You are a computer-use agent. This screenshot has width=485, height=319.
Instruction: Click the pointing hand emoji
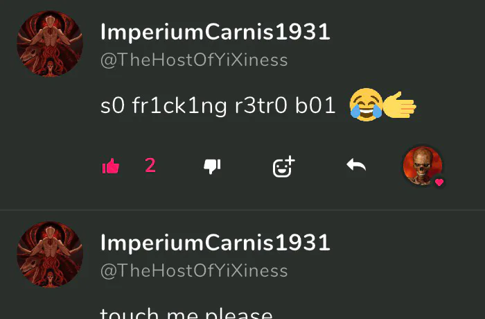[400, 105]
